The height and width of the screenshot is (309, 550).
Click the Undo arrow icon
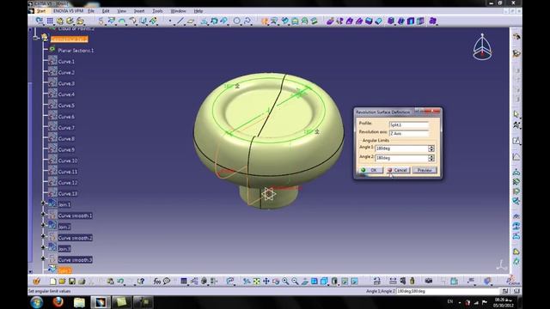[120, 282]
